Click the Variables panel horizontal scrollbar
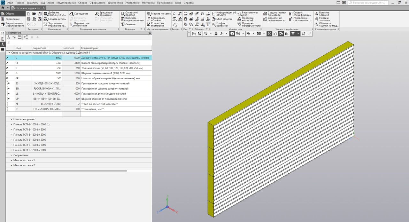Image resolution: width=409 pixels, height=222 pixels. coord(66,171)
